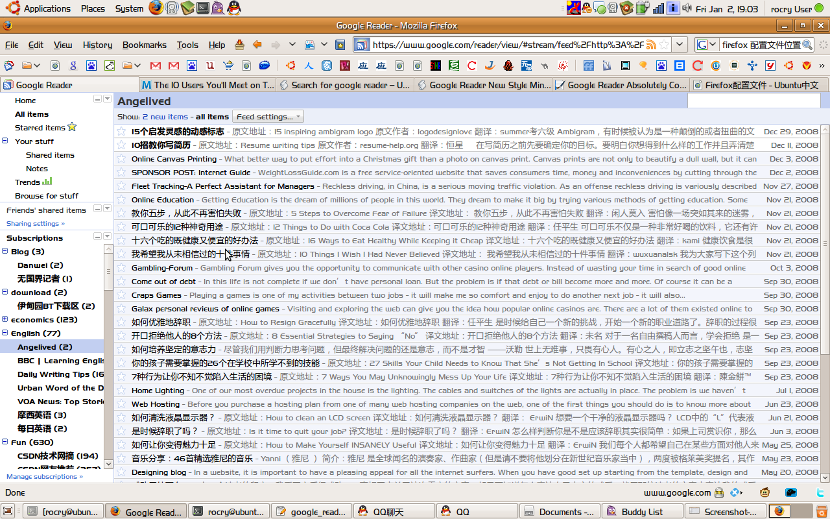Star the 'Online Education' item
Viewport: 830px width, 519px height.
click(x=121, y=200)
